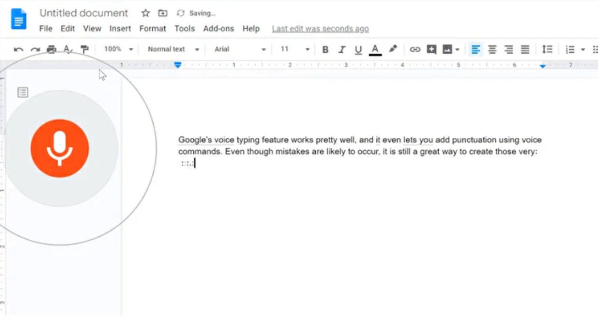Screen dimensions: 598x326
Task: Toggle underline formatting
Action: coord(358,49)
